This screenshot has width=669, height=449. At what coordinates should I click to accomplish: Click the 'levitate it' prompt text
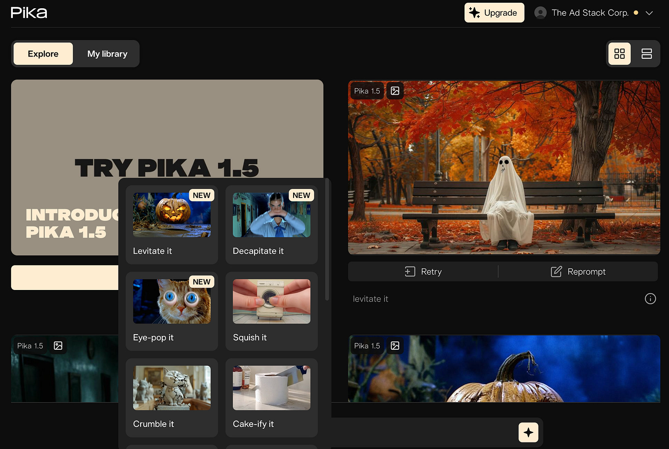point(370,299)
